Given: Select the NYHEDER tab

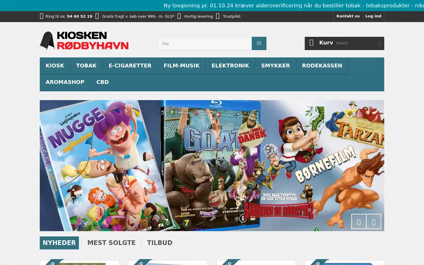Looking at the screenshot, I should (59, 243).
